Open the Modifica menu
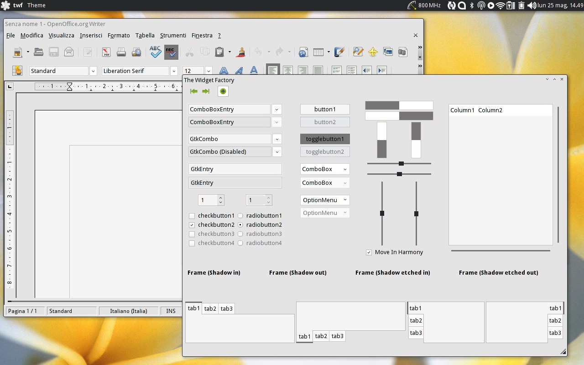 [x=32, y=35]
